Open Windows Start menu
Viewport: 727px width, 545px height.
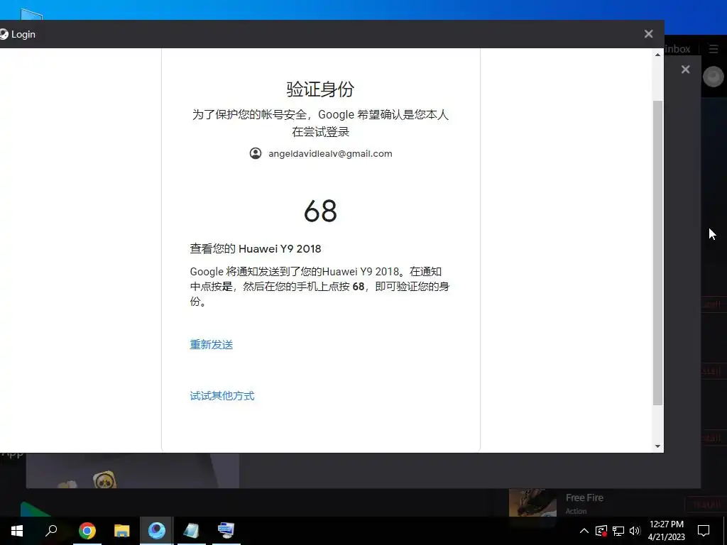point(17,531)
